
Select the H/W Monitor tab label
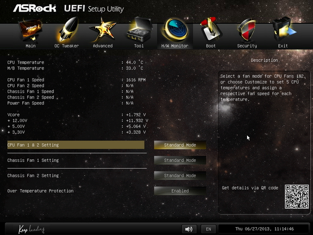(175, 46)
